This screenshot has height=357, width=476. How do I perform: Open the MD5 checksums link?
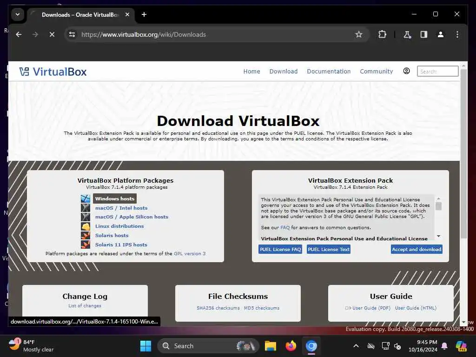pyautogui.click(x=261, y=308)
